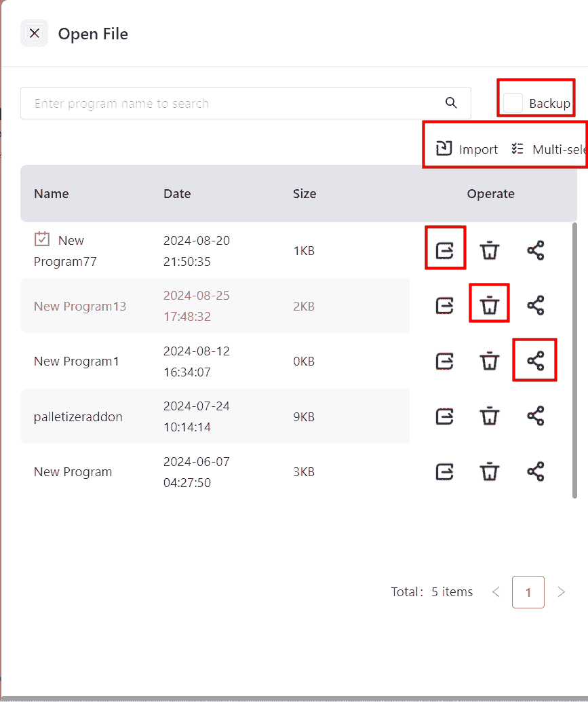Close the Open File dialog
Viewport: 588px width, 702px height.
pos(35,33)
